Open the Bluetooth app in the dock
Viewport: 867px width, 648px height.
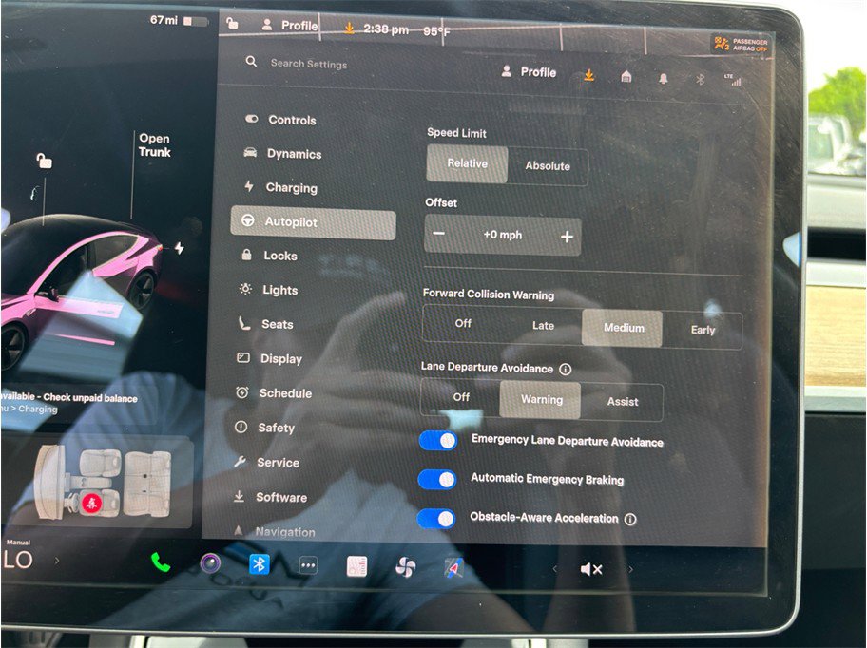[x=259, y=564]
